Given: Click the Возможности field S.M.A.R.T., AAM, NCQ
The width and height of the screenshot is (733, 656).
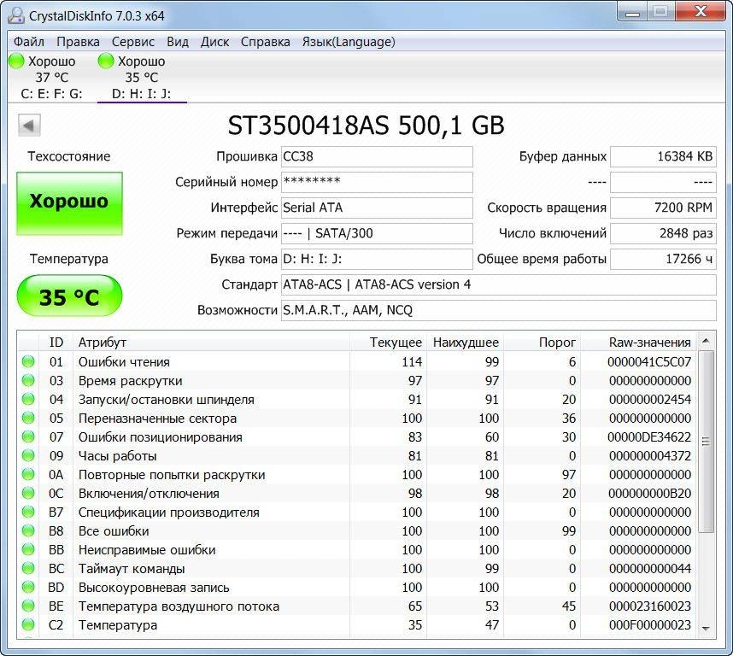Looking at the screenshot, I should tap(498, 310).
